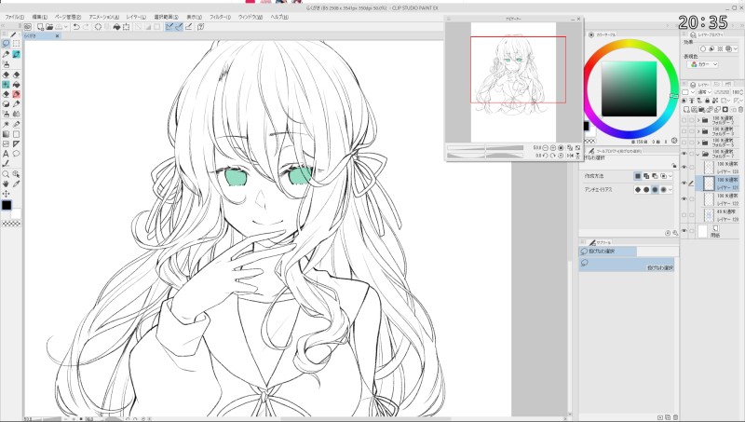
Task: Click the Navigator canvas preview thumbnail
Action: [x=513, y=82]
